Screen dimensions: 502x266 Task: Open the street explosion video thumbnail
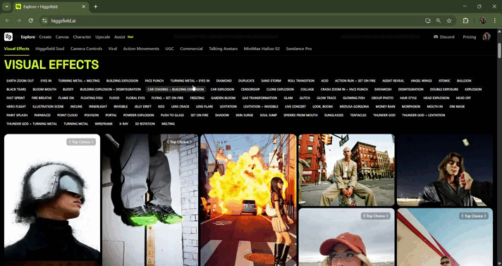248,200
